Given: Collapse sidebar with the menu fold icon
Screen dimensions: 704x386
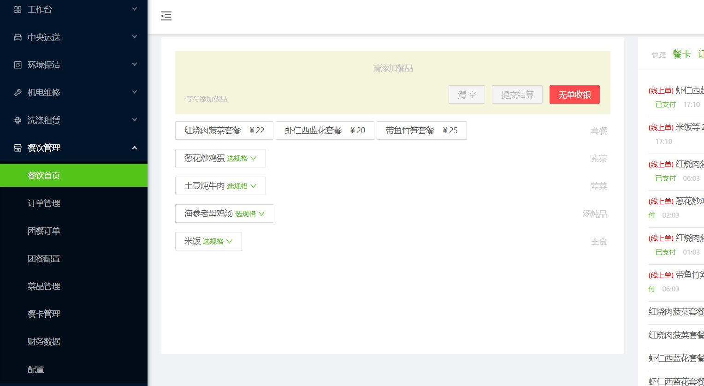Looking at the screenshot, I should tap(166, 16).
